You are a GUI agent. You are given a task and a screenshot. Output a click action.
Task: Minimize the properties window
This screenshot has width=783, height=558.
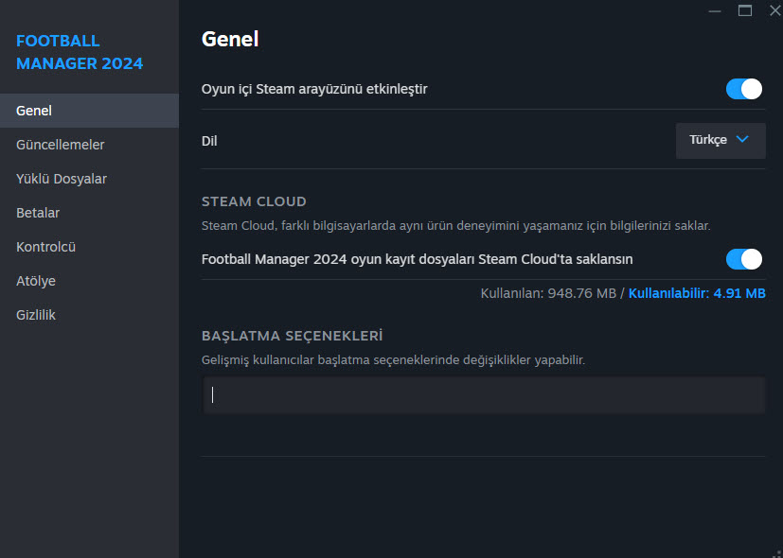tap(713, 10)
